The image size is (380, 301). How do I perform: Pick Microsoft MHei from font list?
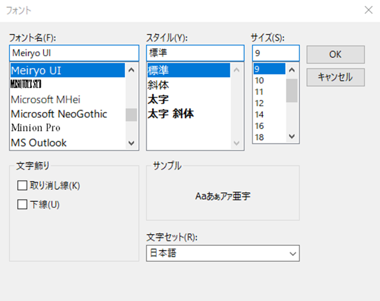(x=46, y=100)
